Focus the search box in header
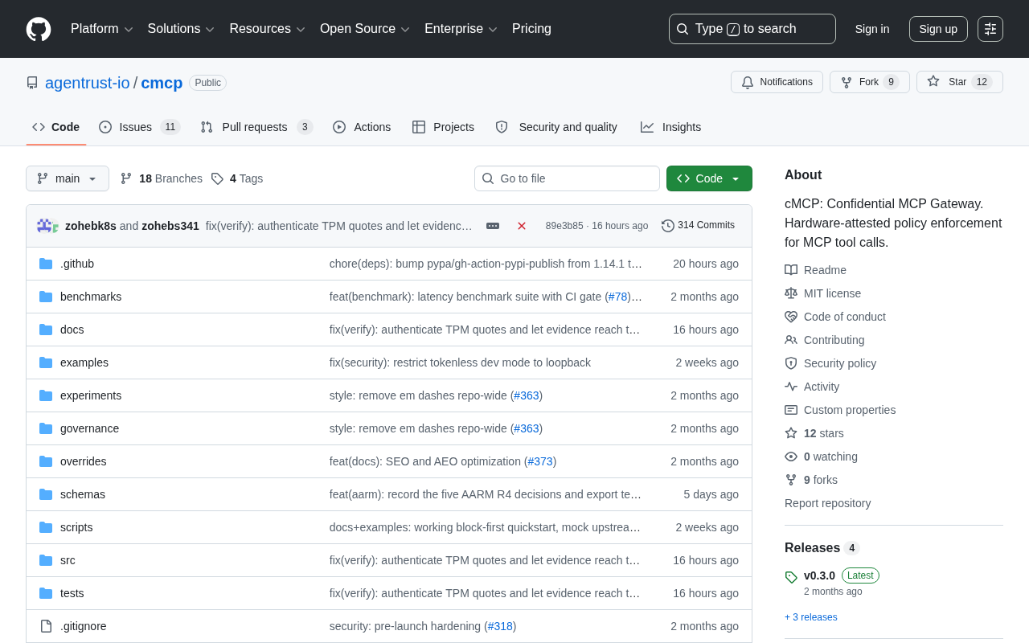The width and height of the screenshot is (1029, 643). pyautogui.click(x=752, y=29)
